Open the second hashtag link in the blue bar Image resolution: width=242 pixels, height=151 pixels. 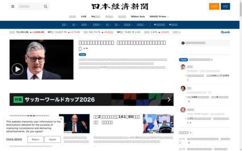[173, 25]
